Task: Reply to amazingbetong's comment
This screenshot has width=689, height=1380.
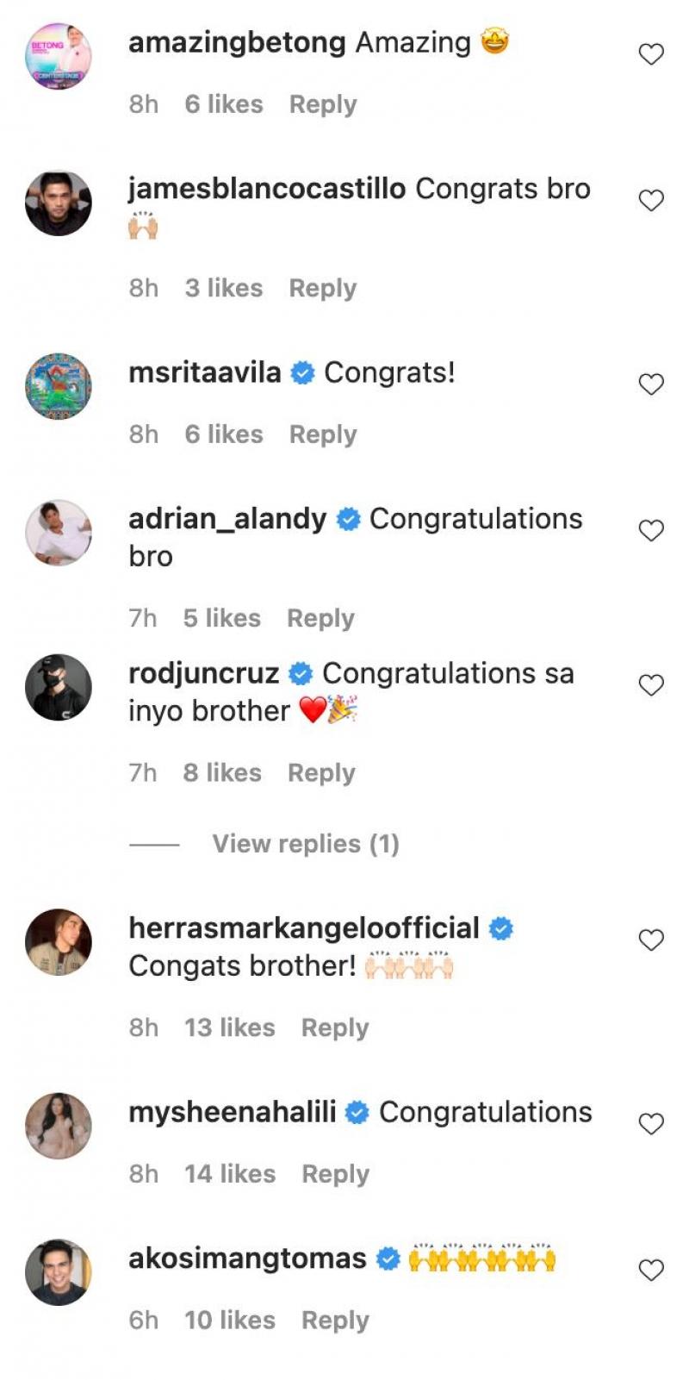Action: tap(323, 104)
